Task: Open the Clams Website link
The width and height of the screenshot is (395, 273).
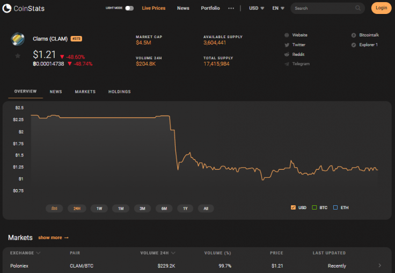Action: coord(299,35)
